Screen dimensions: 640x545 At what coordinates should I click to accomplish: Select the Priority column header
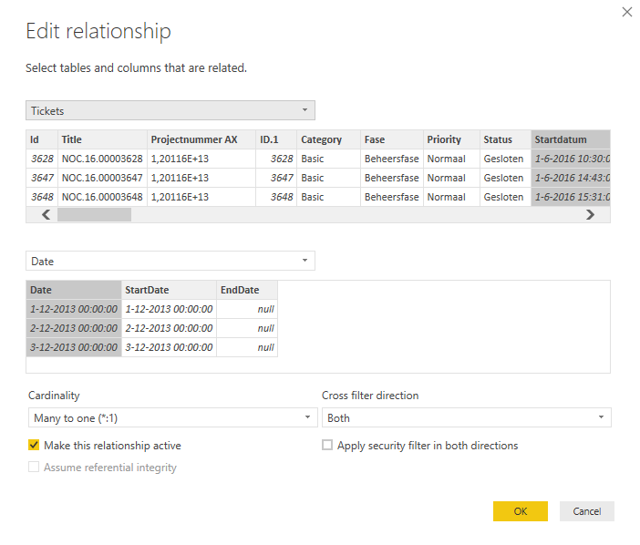451,139
